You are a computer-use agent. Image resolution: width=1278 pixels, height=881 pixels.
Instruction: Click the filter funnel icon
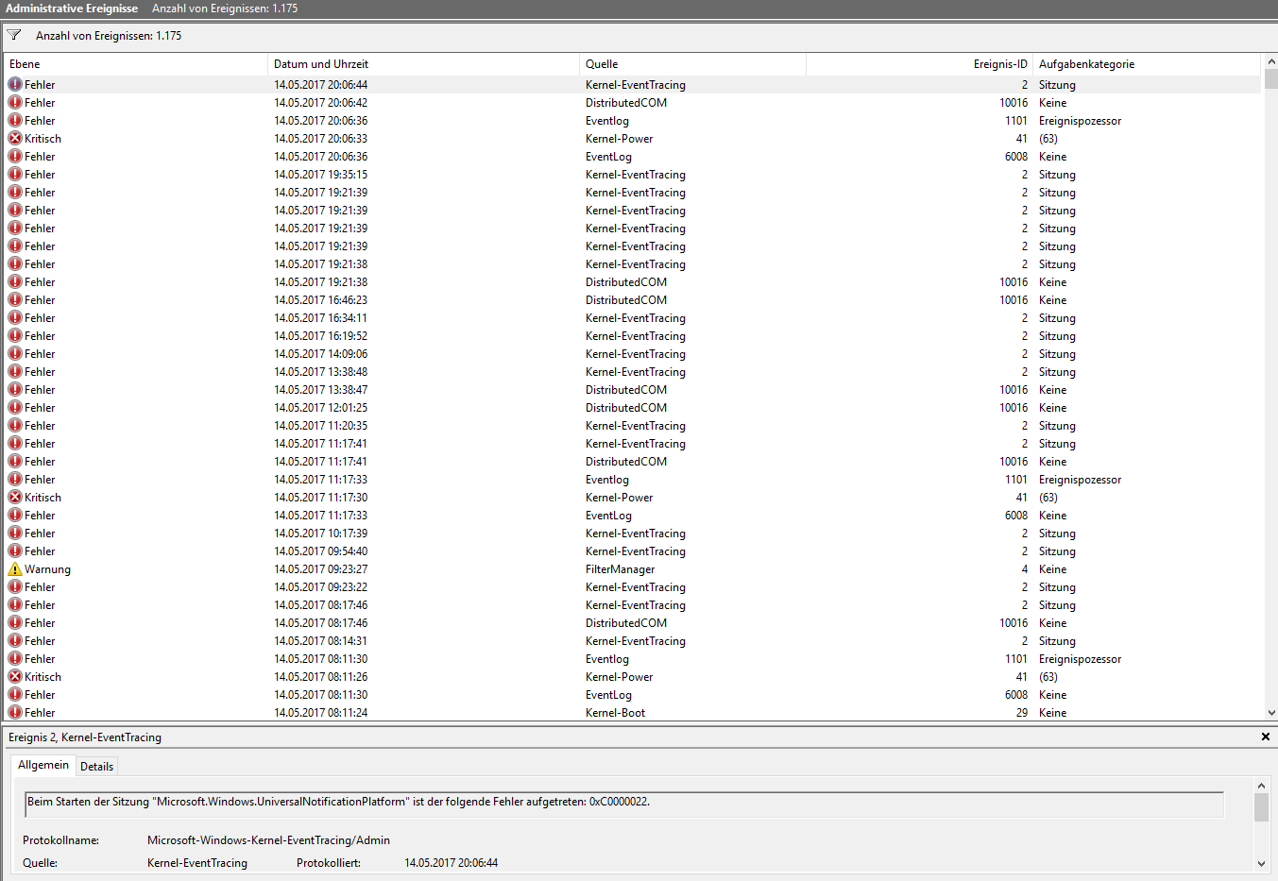tap(14, 35)
